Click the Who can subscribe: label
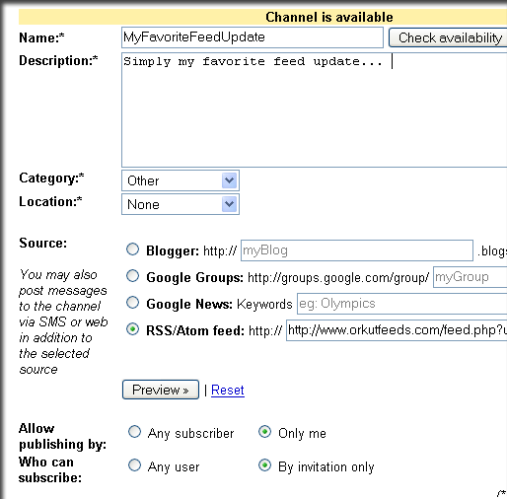507x499 pixels. tap(50, 469)
